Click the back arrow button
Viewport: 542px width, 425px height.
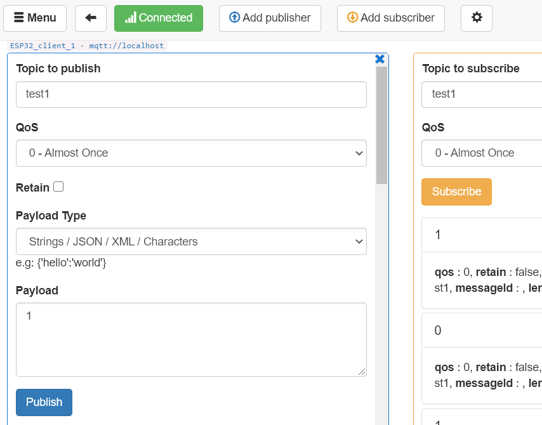91,18
